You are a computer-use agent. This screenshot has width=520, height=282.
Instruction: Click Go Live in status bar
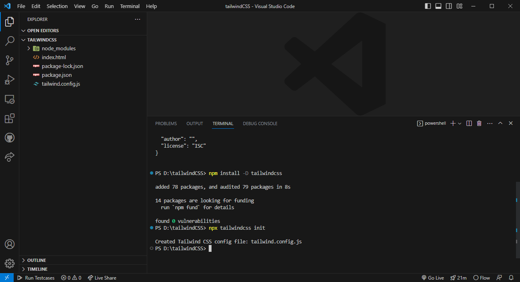(433, 278)
